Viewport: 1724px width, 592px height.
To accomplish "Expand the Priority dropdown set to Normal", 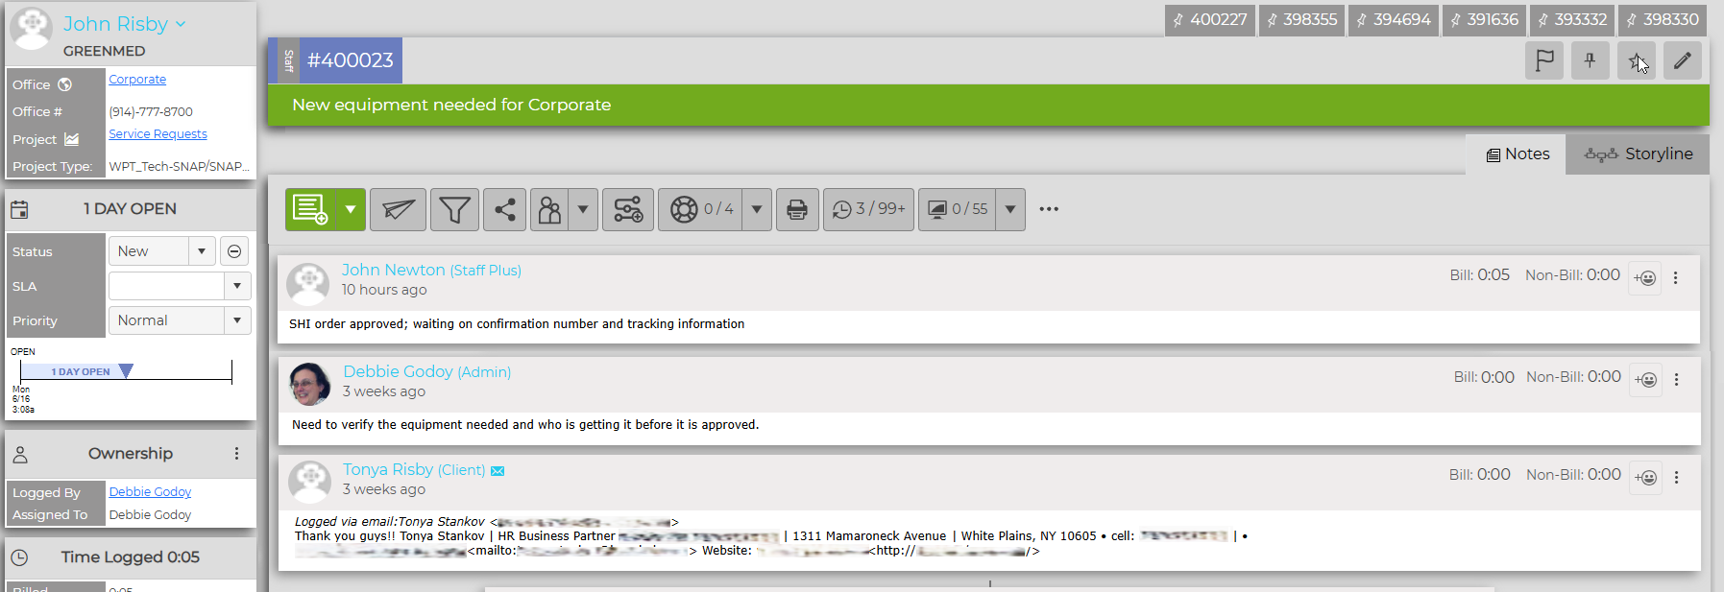I will point(180,320).
